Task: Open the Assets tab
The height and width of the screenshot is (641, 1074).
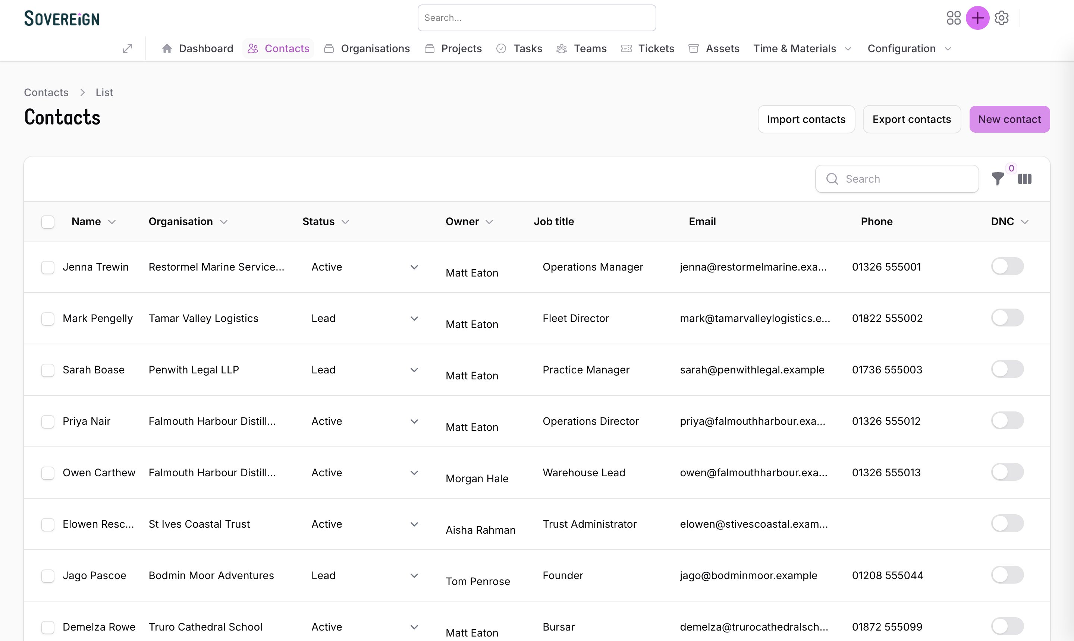Action: (713, 48)
